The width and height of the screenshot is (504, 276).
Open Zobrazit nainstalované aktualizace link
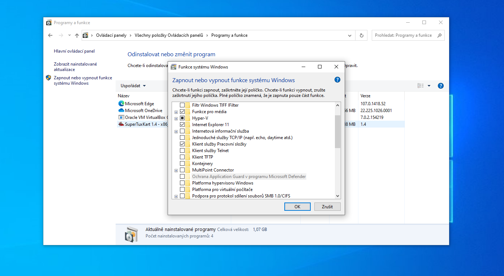[x=76, y=67]
